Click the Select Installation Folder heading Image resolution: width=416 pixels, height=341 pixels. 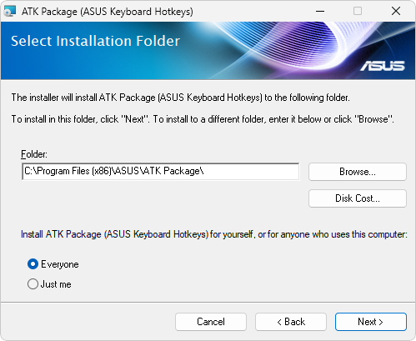[x=96, y=41]
